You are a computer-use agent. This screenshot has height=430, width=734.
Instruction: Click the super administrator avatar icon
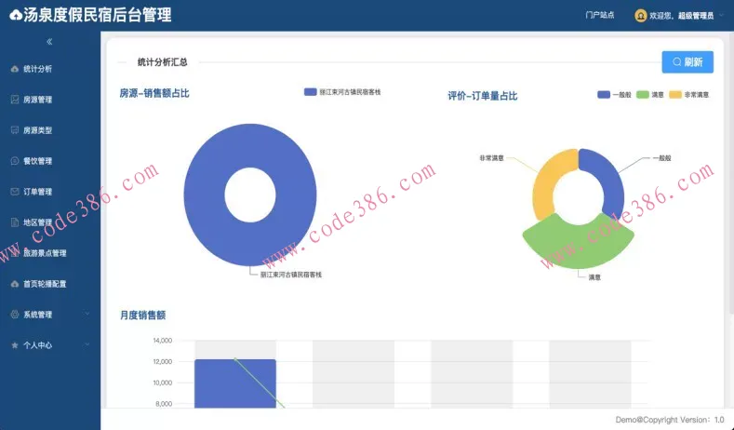[x=640, y=16]
